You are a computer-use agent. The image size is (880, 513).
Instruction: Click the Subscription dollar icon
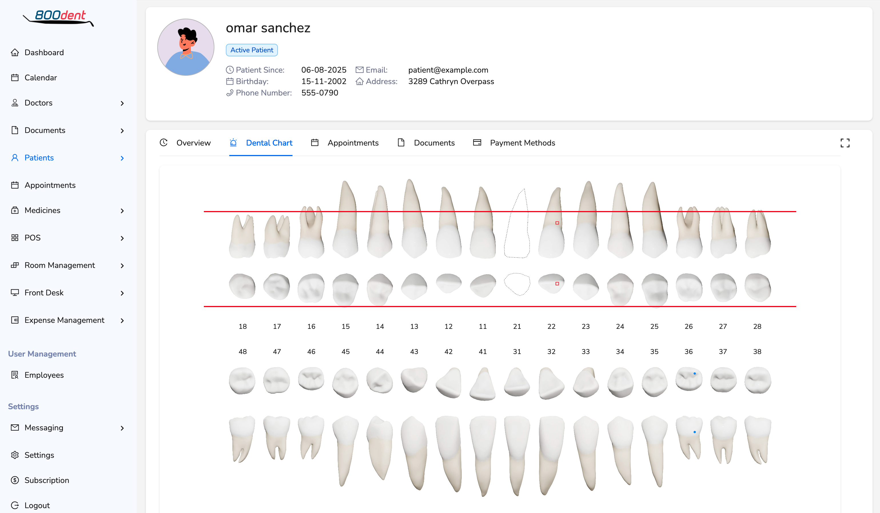[x=15, y=480]
